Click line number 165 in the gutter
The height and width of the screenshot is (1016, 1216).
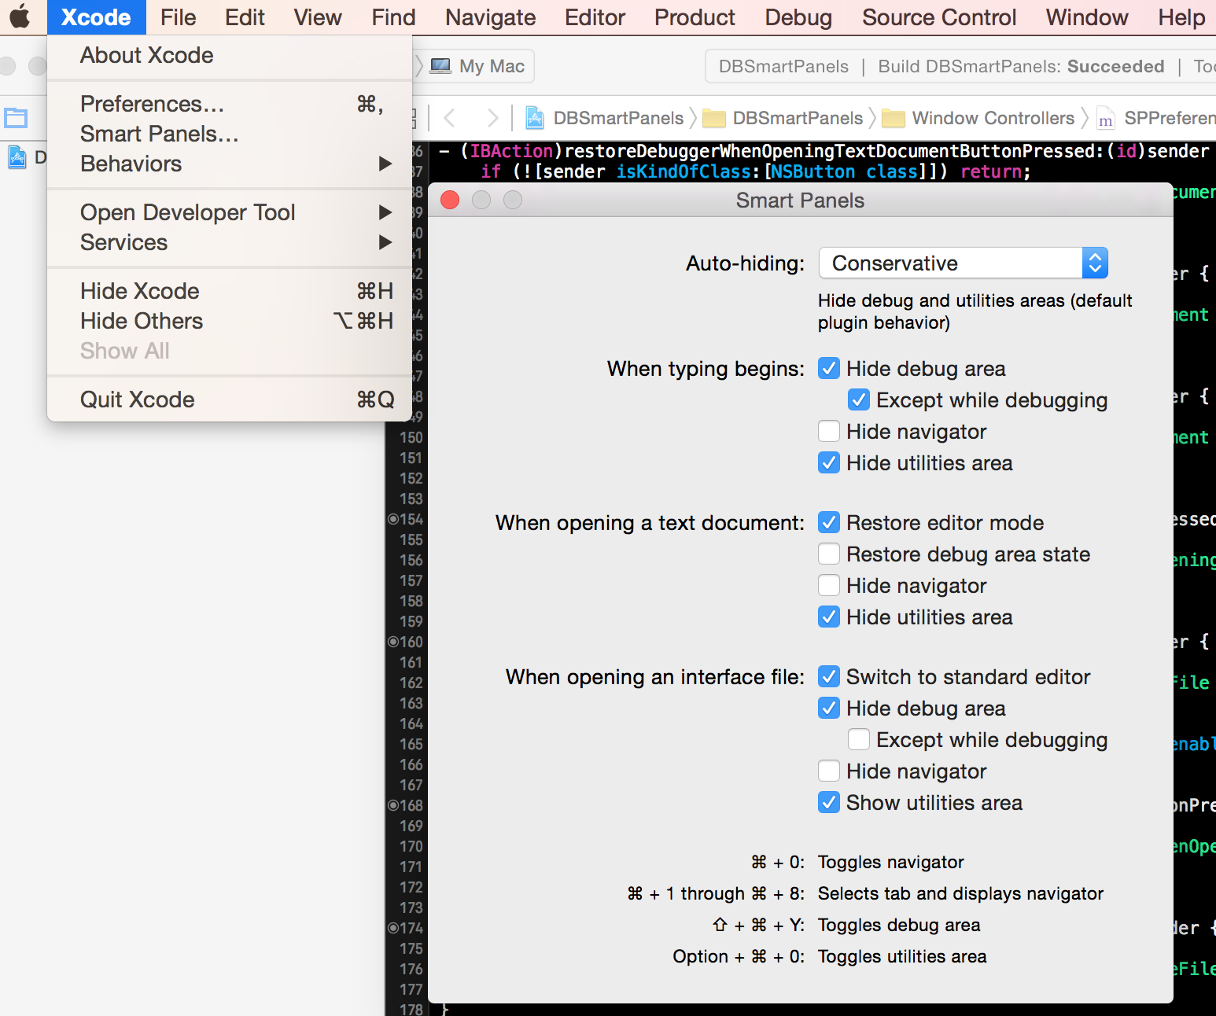[x=411, y=744]
